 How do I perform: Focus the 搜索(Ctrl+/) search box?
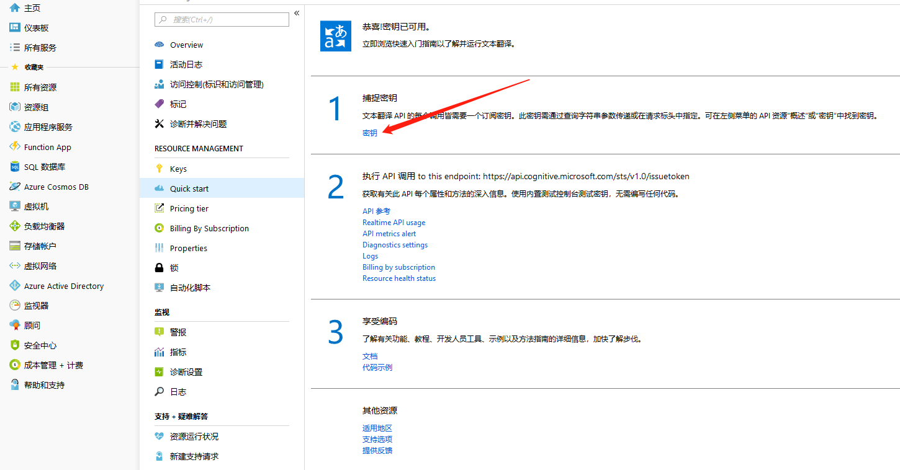click(x=222, y=20)
